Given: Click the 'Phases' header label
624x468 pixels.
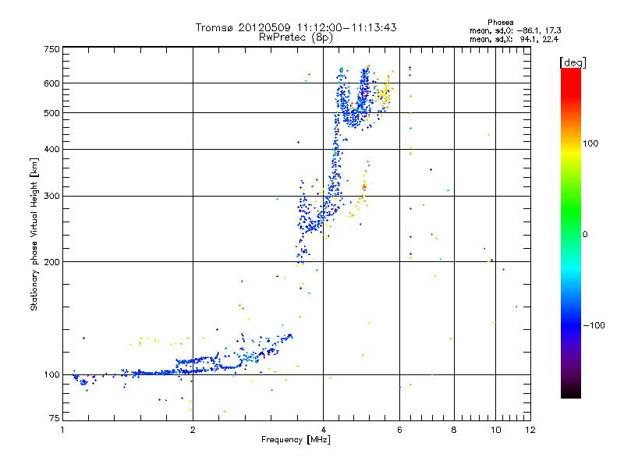Looking at the screenshot, I should coord(501,23).
